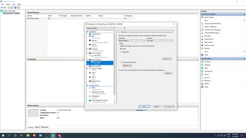Open the Location dropdown

[160, 41]
